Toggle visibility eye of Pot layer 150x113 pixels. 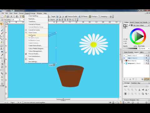pos(146,61)
